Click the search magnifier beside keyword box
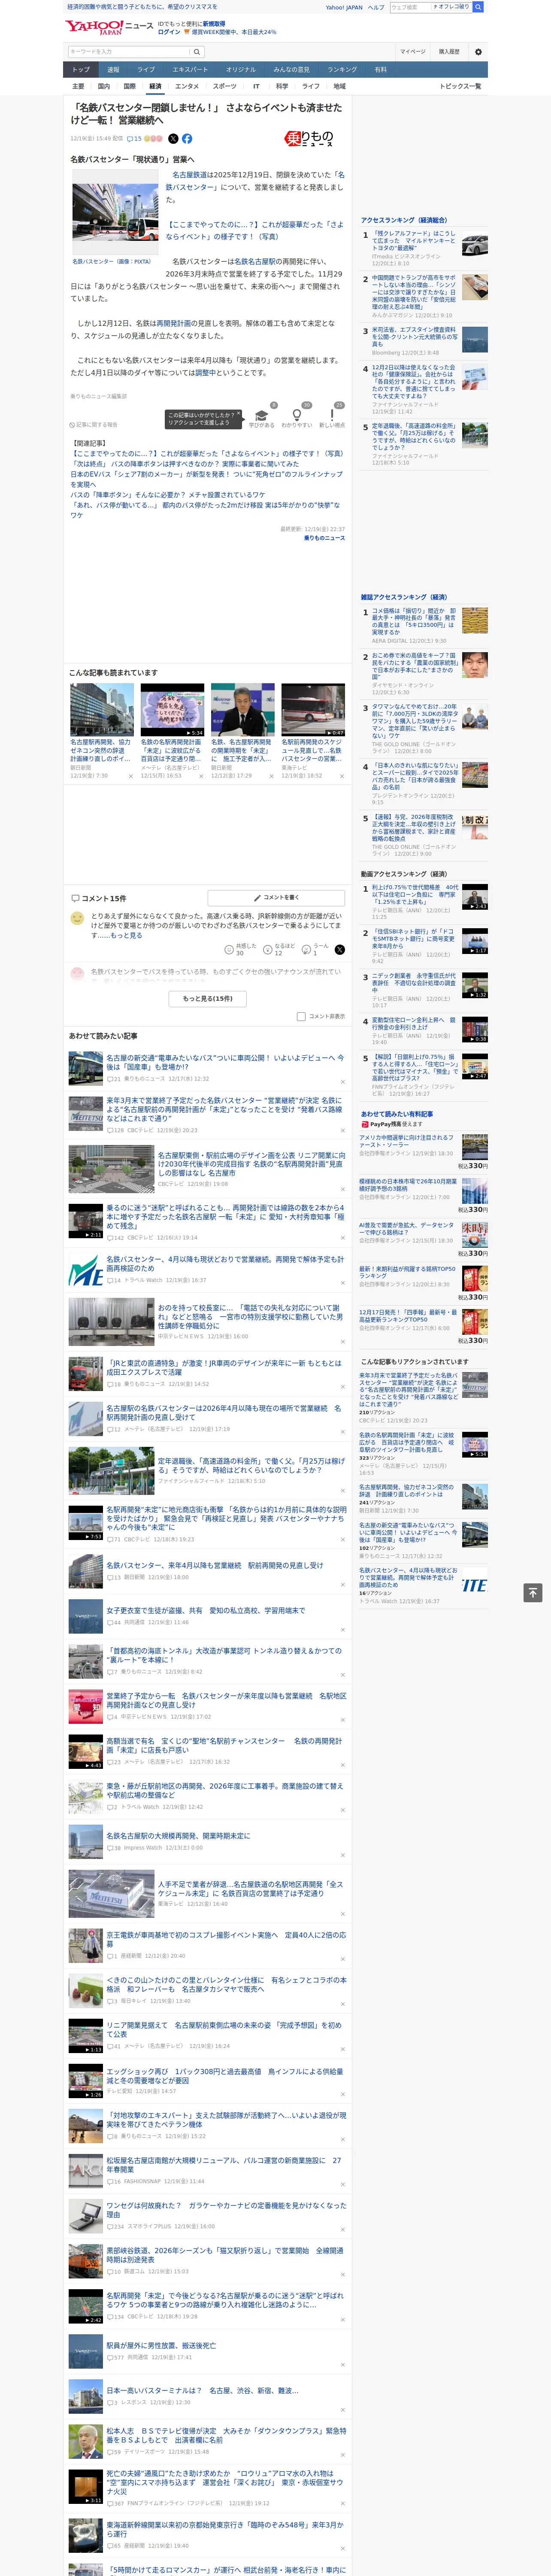Viewport: 551px width, 2576px height. point(197,52)
